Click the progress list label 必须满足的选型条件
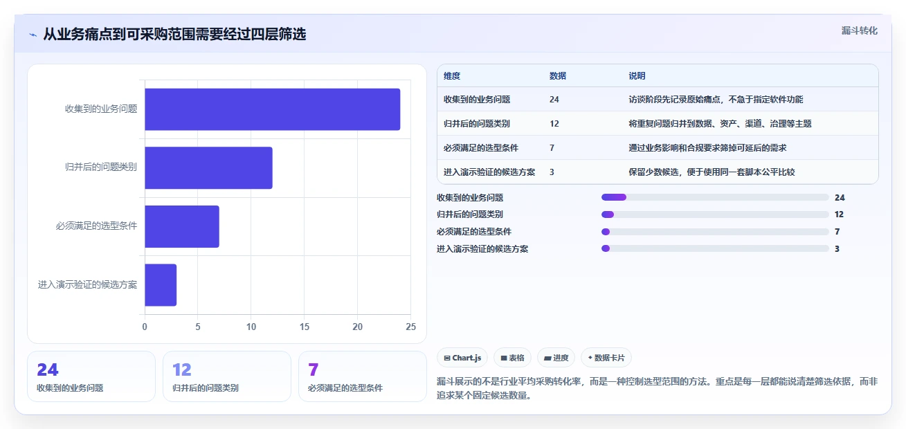Screen dimensions: 906x429 474,232
